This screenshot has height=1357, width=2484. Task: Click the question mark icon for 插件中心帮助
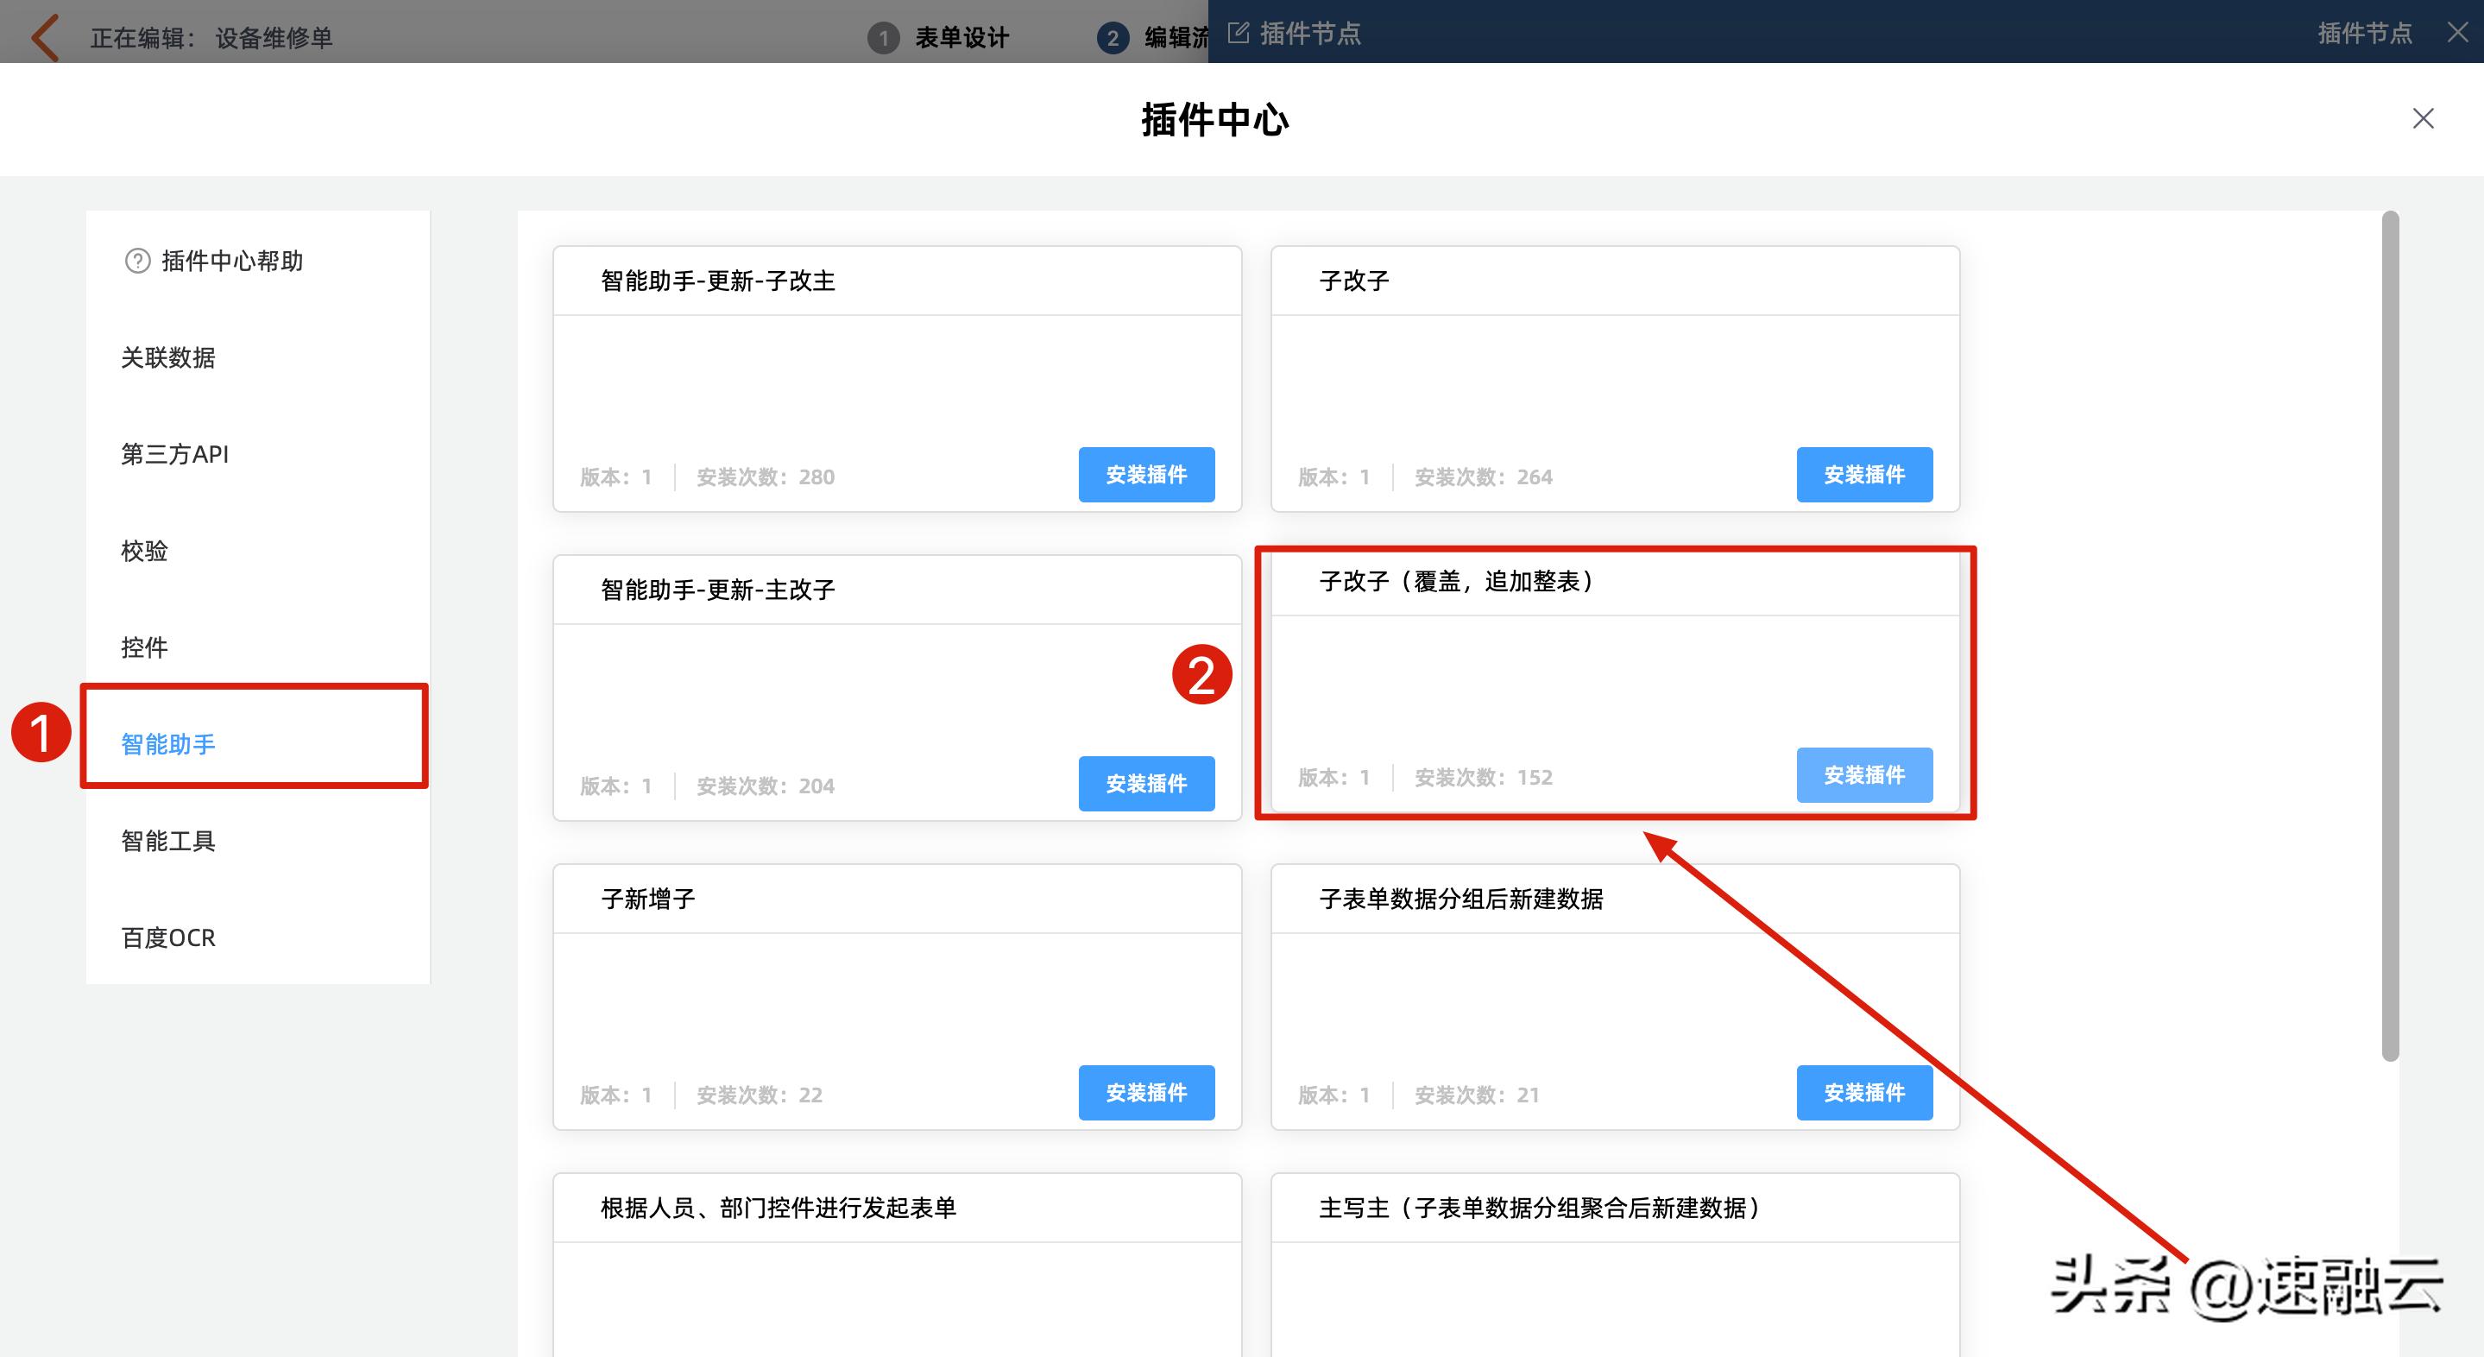click(x=138, y=261)
